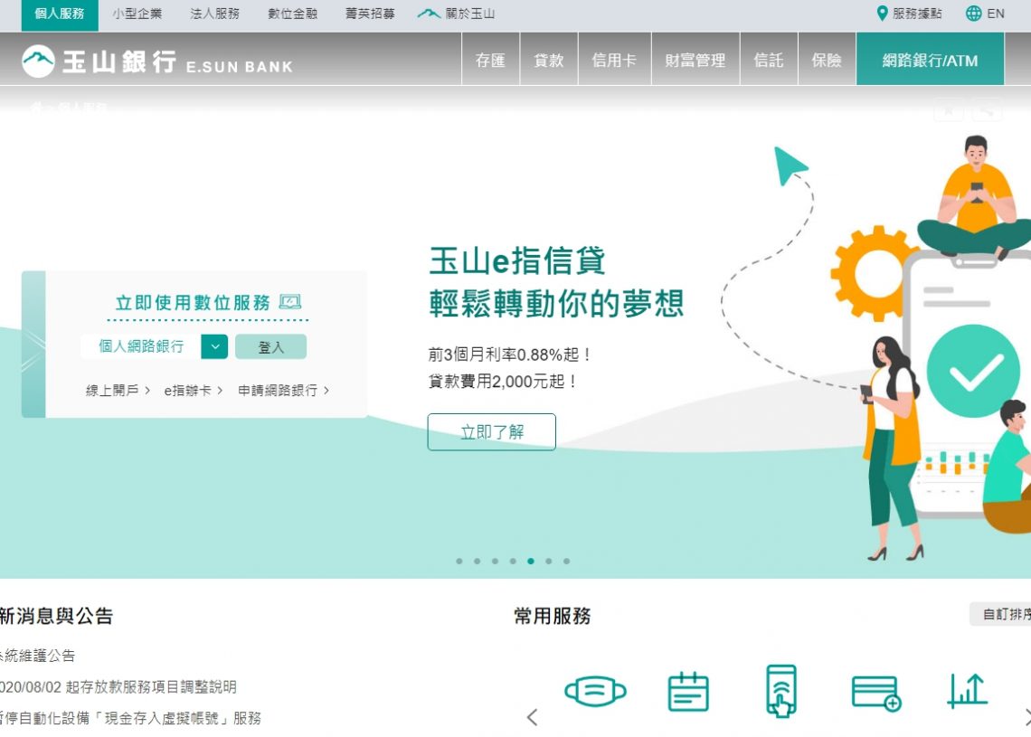This screenshot has width=1031, height=737.
Task: Open the e指辦卡 link
Action: coord(194,391)
